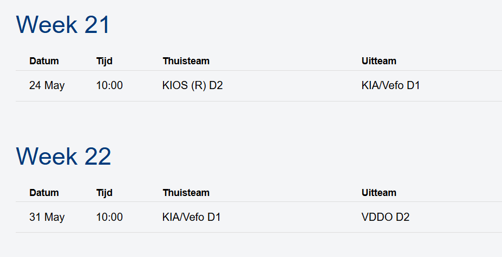Click the Week 22 heading
The height and width of the screenshot is (257, 502).
click(x=63, y=156)
